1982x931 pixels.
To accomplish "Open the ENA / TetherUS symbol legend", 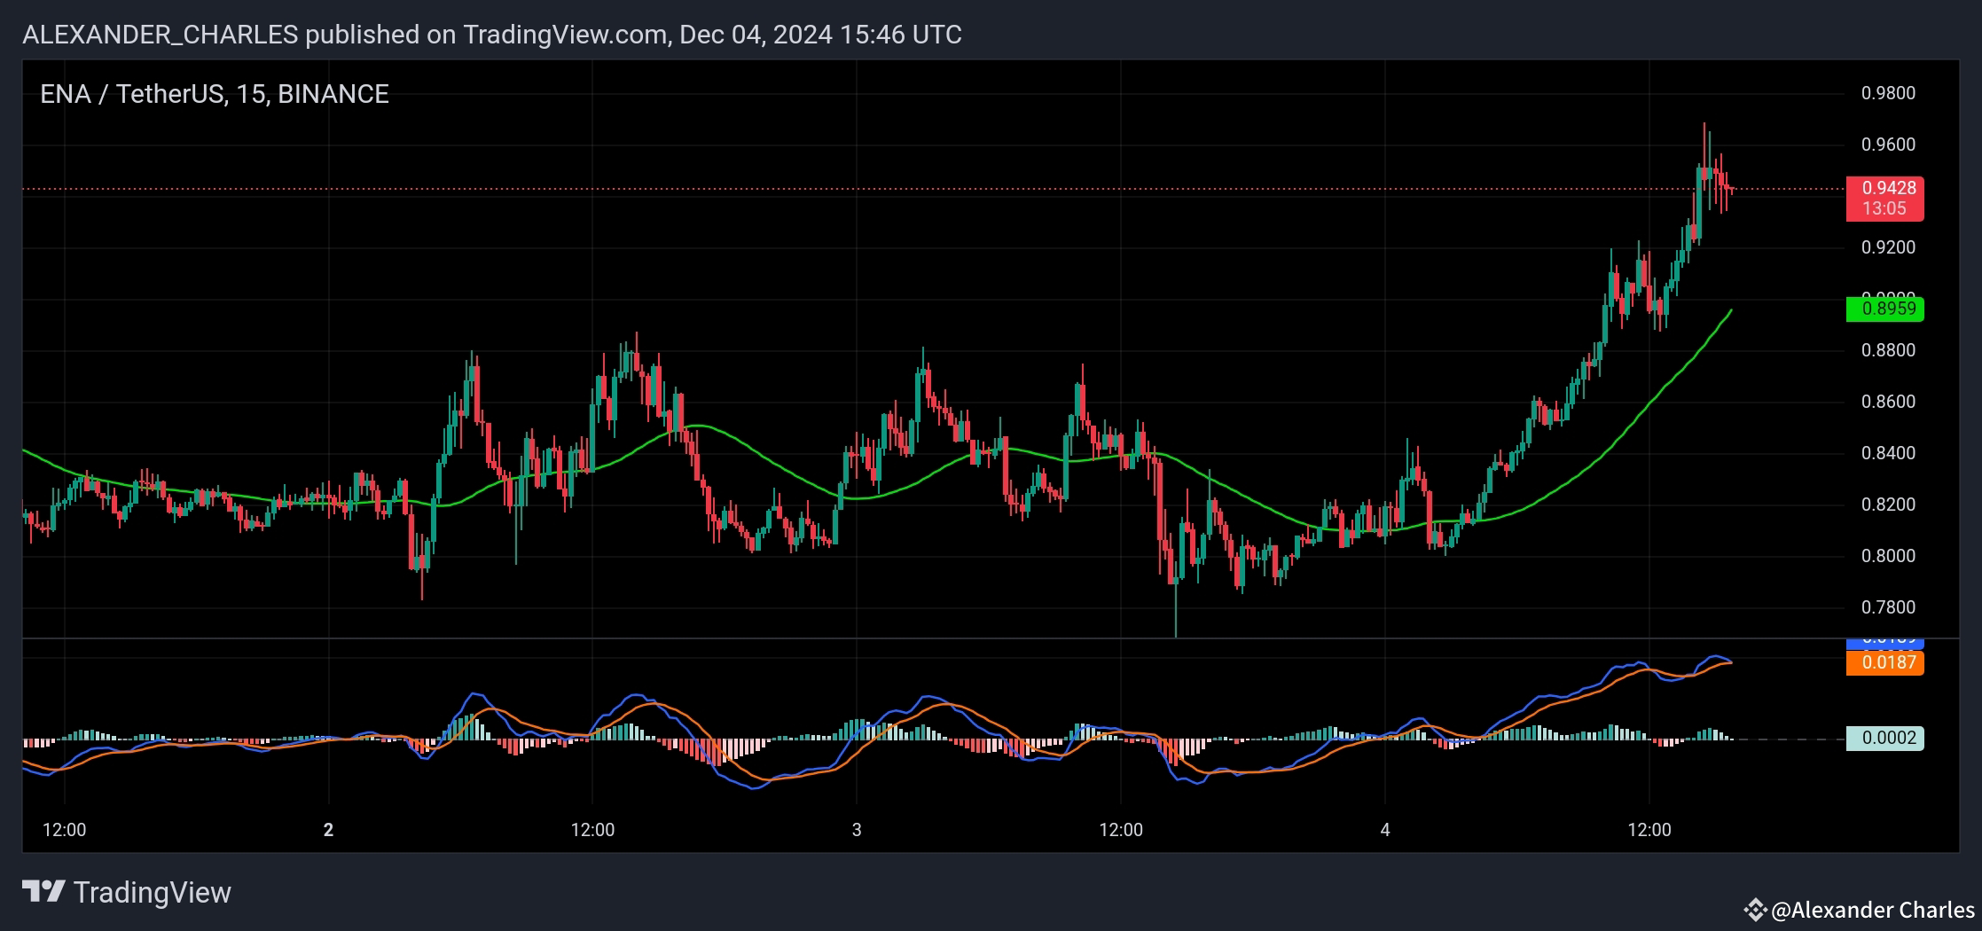I will 133,92.
